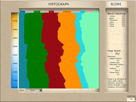Image resolution: width=136 pixels, height=102 pixels.
Task: Click the HISTOGRAPH title
Action: click(x=59, y=4)
